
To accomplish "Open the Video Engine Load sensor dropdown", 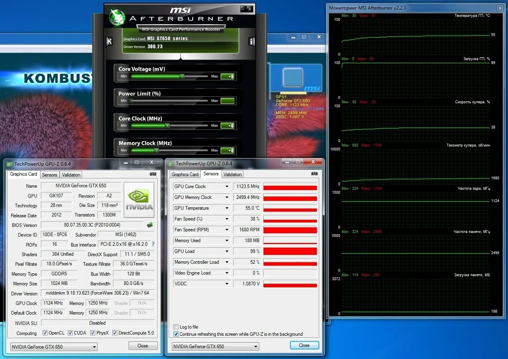I will (227, 273).
